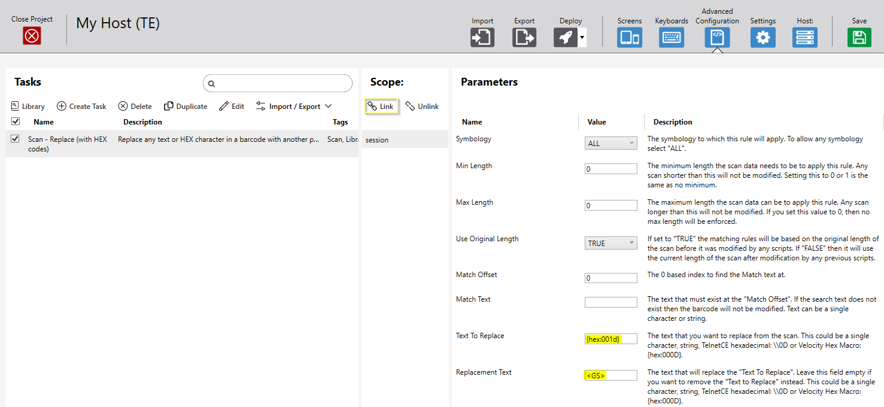The image size is (884, 407).
Task: Uncheck the Scan - Replace task checkbox
Action: point(16,139)
